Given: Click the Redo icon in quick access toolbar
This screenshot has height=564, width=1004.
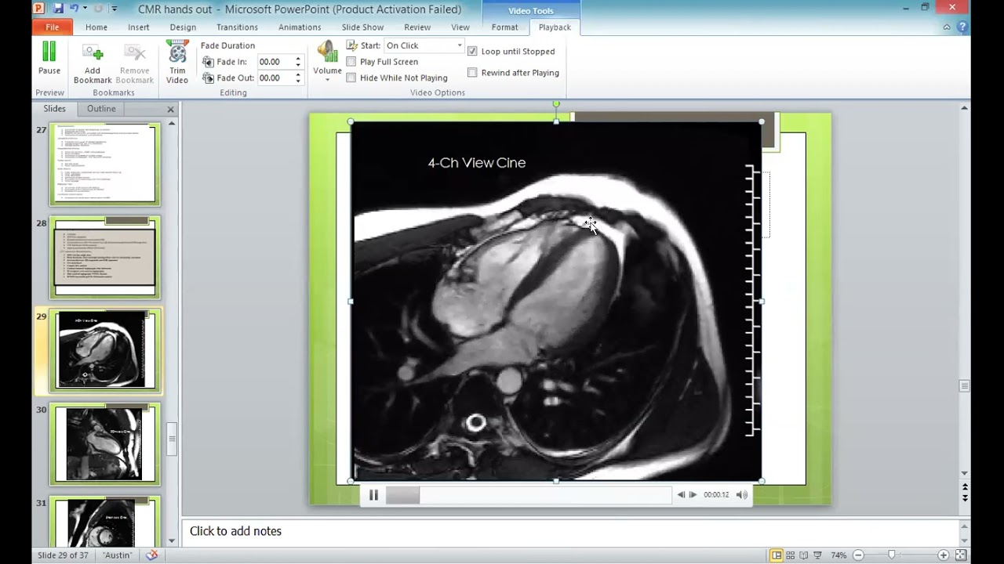Looking at the screenshot, I should 99,9.
